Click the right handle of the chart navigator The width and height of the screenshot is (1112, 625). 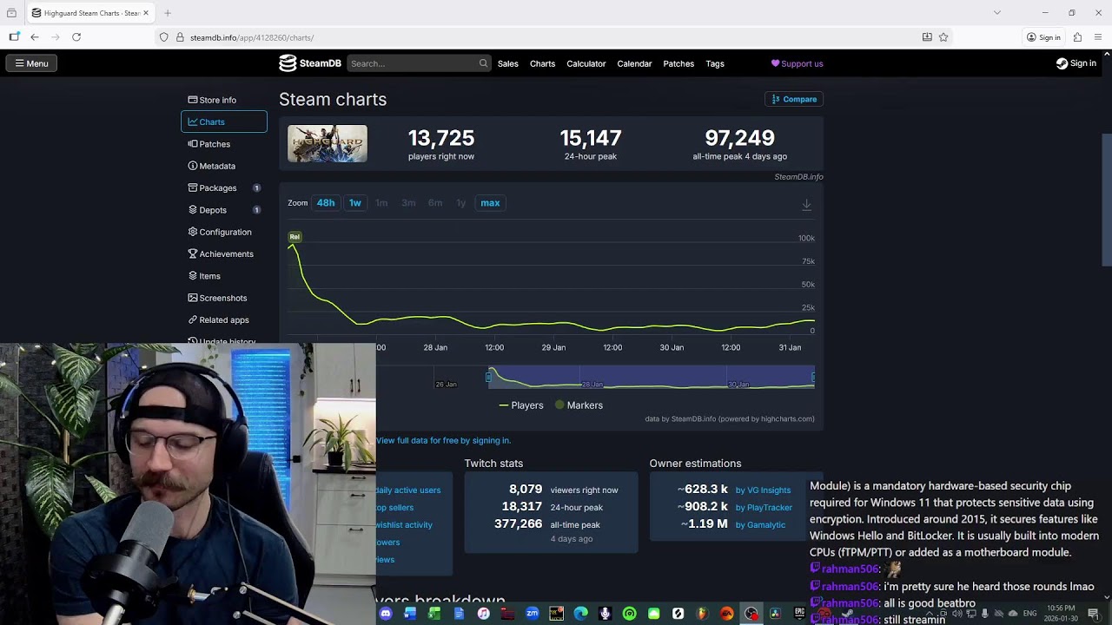pyautogui.click(x=813, y=377)
